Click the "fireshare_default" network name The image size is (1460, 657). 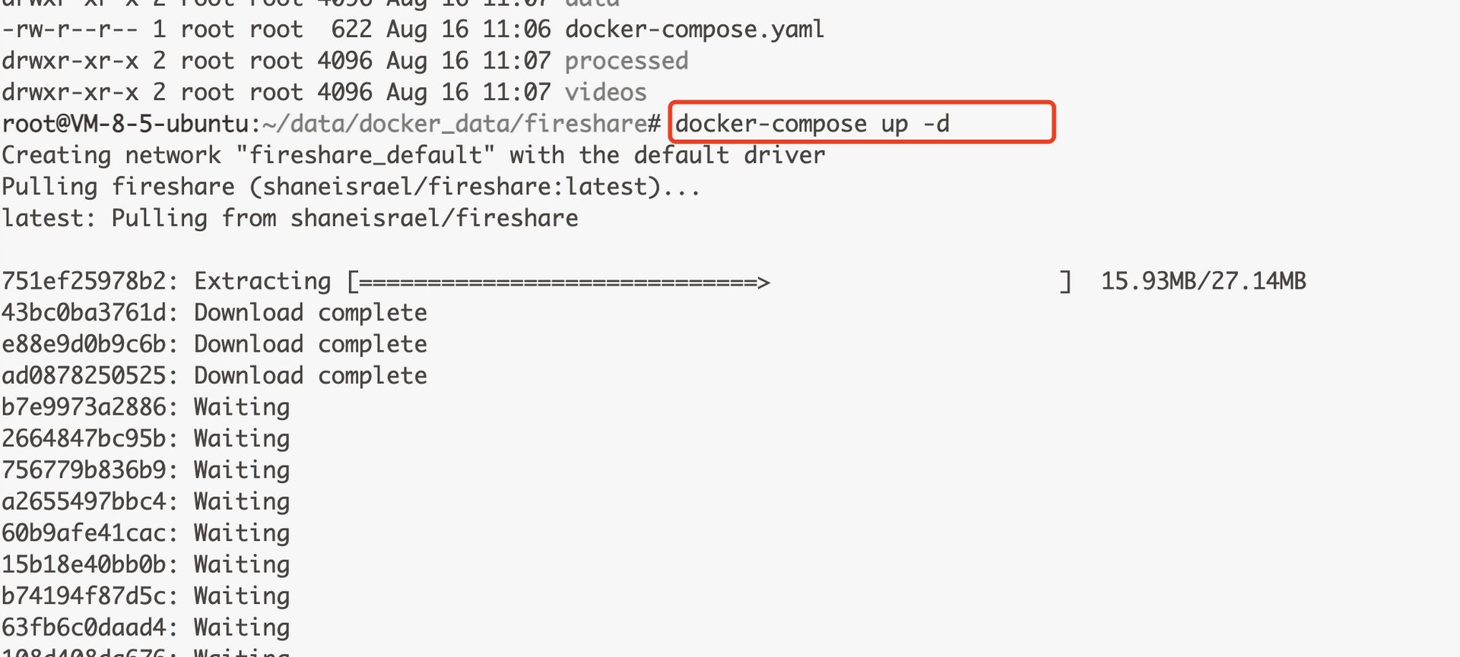click(365, 156)
